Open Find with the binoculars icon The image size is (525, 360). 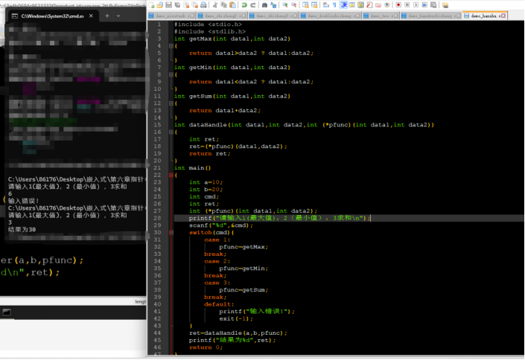264,5
